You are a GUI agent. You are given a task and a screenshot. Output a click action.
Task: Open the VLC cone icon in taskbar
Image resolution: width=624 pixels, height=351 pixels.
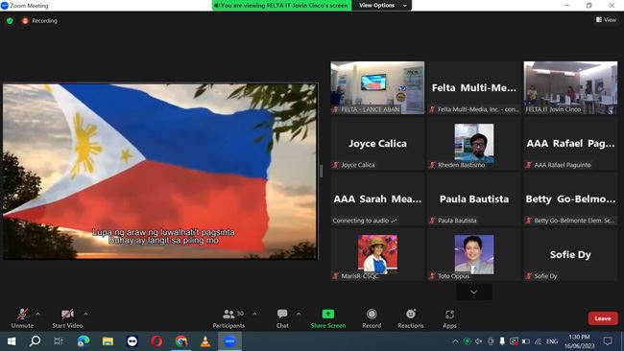[x=205, y=341]
